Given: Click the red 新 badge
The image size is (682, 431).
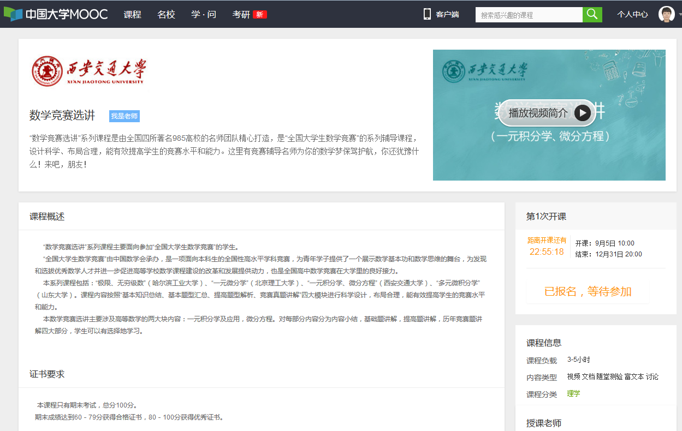Looking at the screenshot, I should point(260,15).
